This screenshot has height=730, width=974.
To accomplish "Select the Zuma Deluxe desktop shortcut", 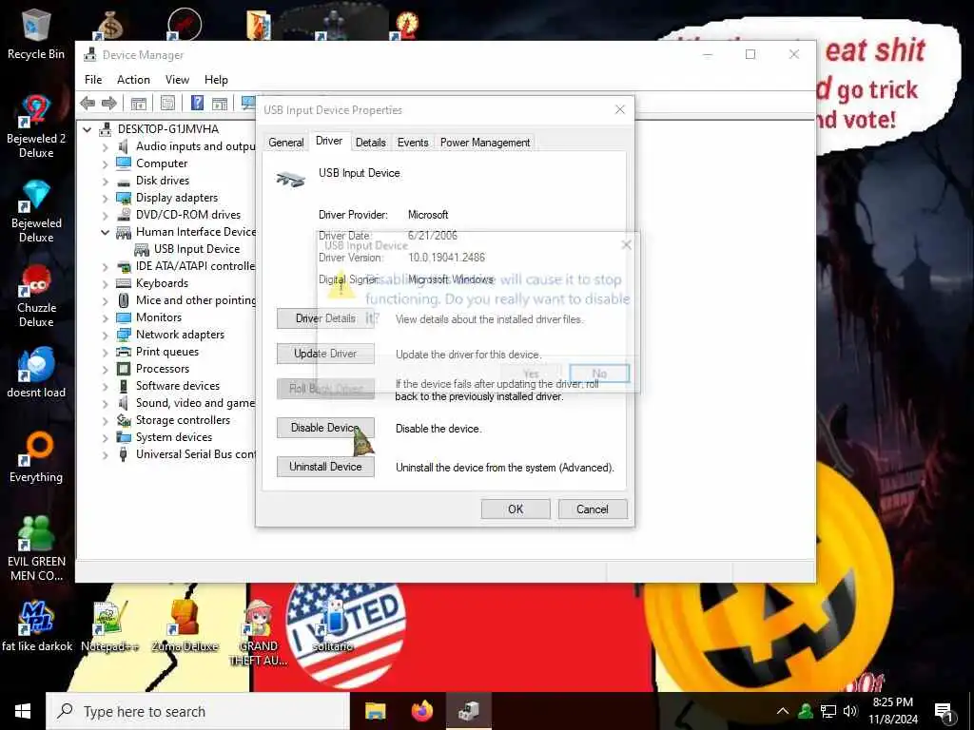I will 185,626.
